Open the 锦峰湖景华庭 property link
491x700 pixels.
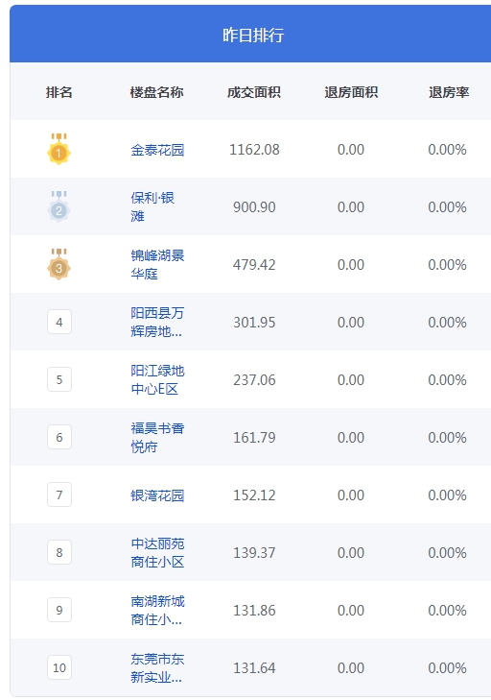click(157, 264)
